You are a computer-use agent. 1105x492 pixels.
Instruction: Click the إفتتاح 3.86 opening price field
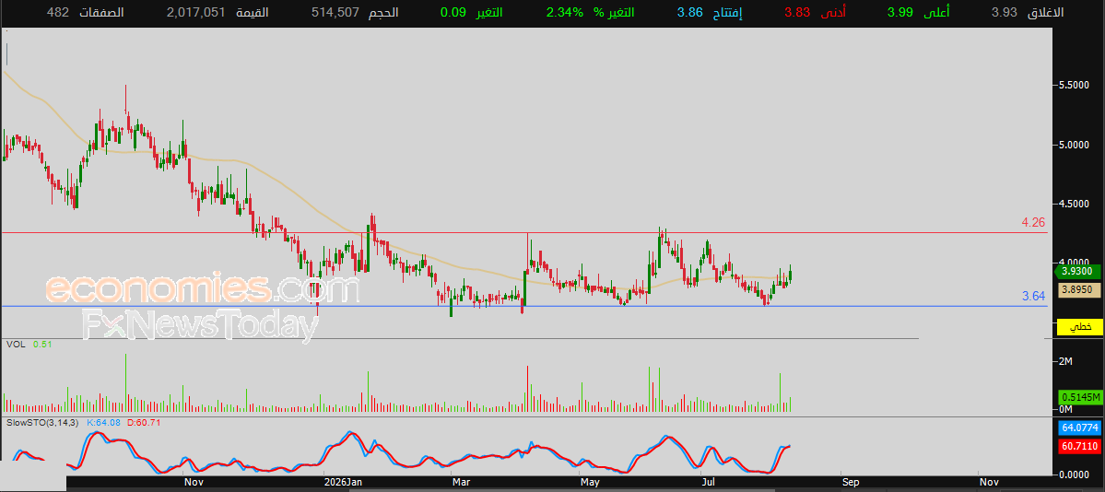711,13
